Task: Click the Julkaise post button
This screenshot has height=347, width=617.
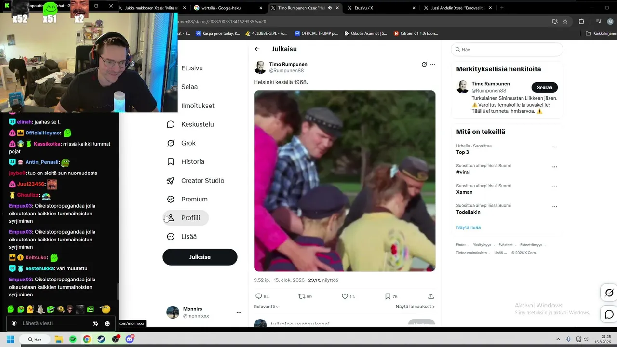Action: pyautogui.click(x=200, y=257)
